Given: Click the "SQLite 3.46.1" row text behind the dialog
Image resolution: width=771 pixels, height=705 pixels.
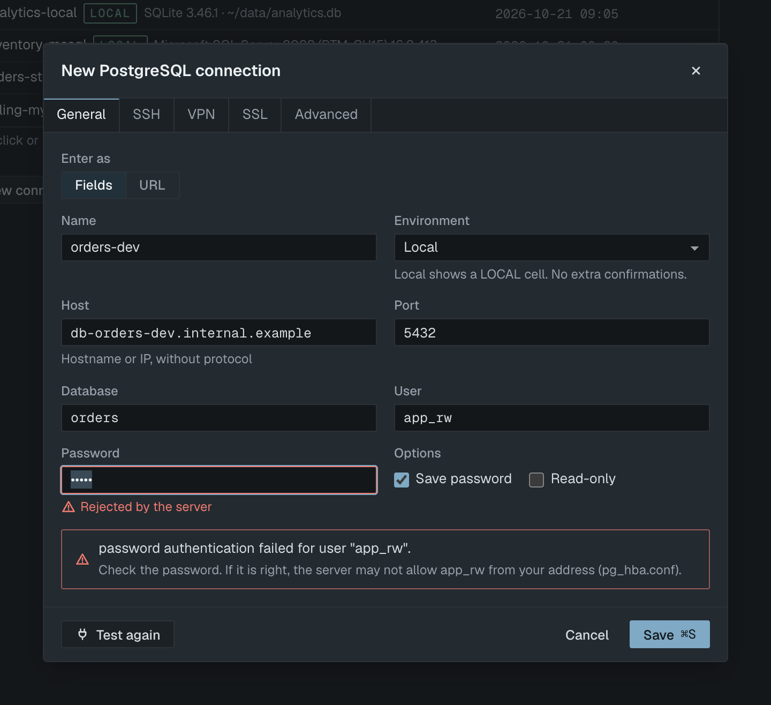Looking at the screenshot, I should pos(243,13).
